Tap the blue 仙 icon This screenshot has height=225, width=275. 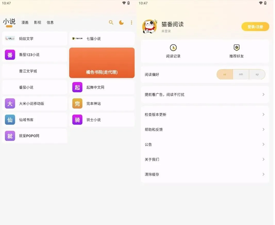point(10,120)
